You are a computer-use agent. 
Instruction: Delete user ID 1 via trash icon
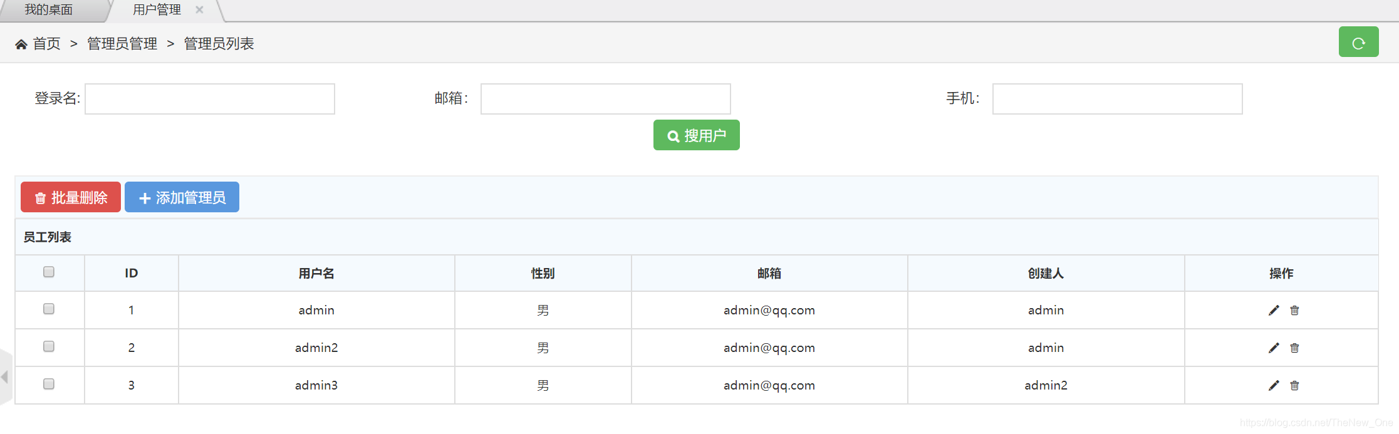[x=1294, y=310]
